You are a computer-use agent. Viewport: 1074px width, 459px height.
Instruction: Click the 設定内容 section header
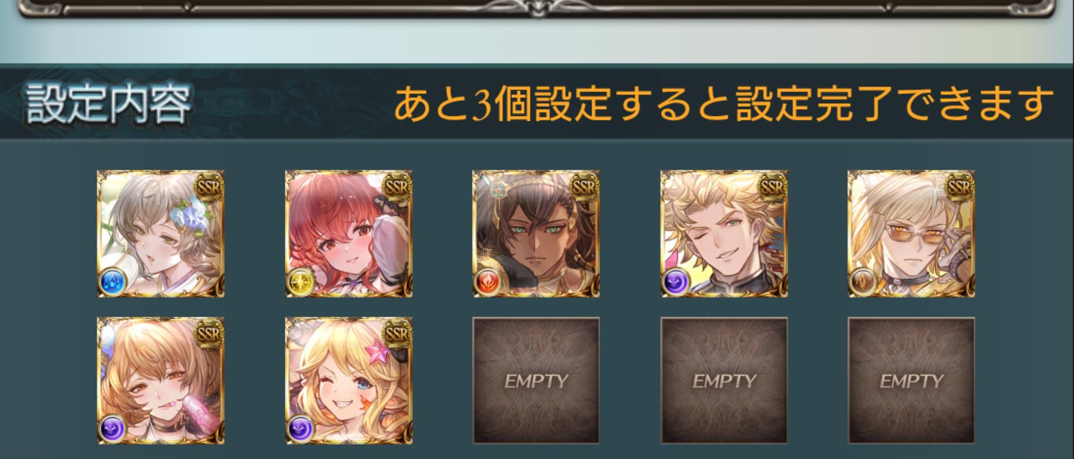[x=108, y=104]
